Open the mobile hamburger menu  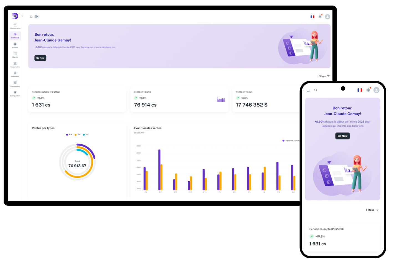309,90
